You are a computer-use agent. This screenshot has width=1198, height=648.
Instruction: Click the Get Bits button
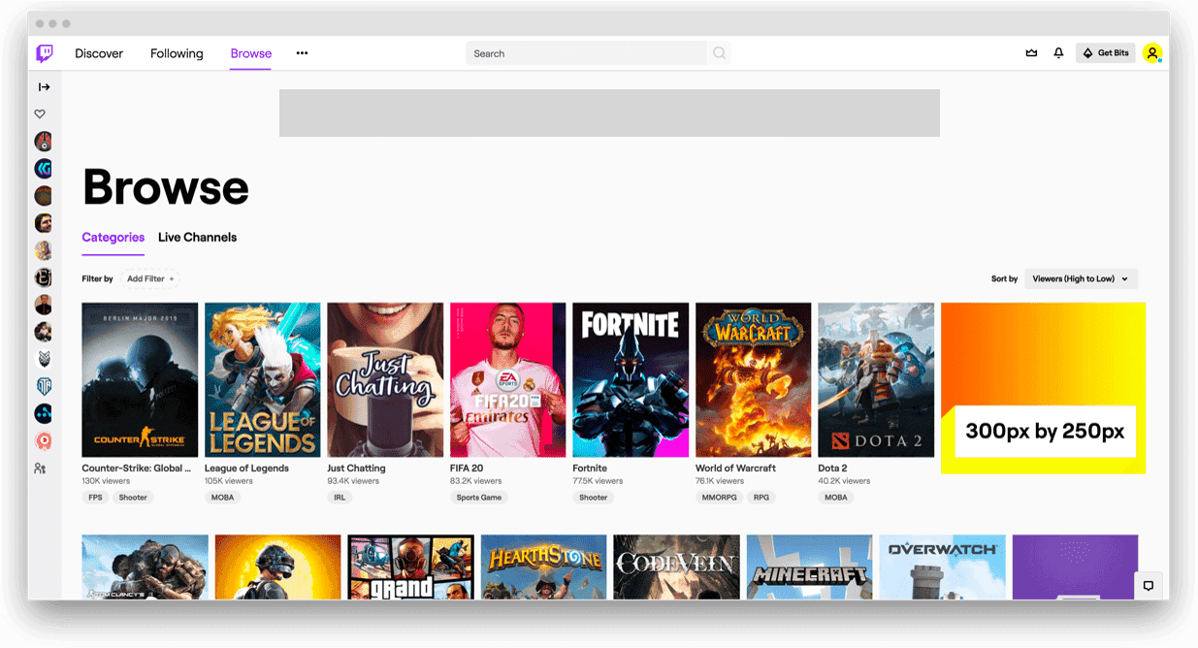click(1106, 53)
